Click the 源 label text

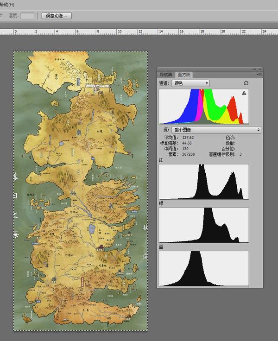pyautogui.click(x=166, y=130)
